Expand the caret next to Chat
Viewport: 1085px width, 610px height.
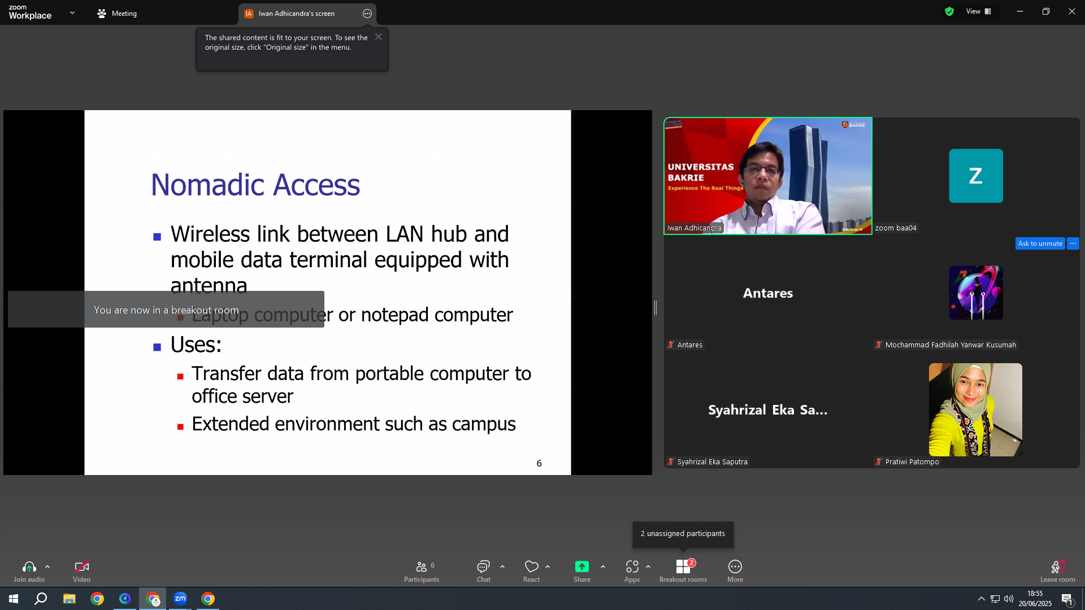click(x=502, y=567)
